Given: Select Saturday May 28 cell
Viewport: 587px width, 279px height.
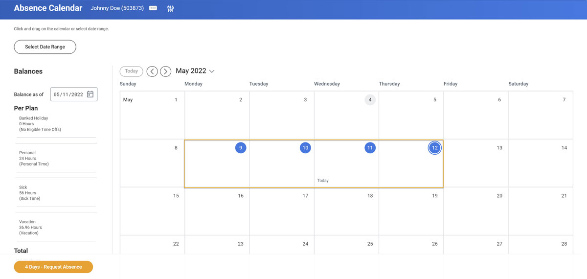Looking at the screenshot, I should click(x=541, y=245).
